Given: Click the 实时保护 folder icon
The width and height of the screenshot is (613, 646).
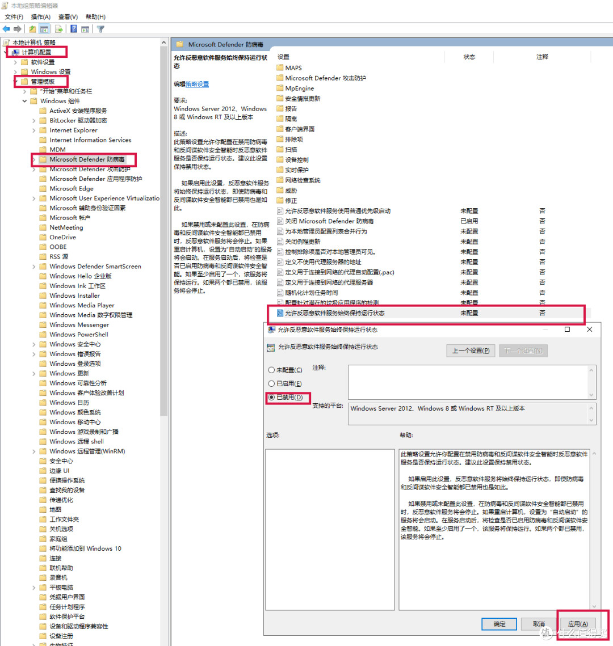Looking at the screenshot, I should (x=280, y=170).
